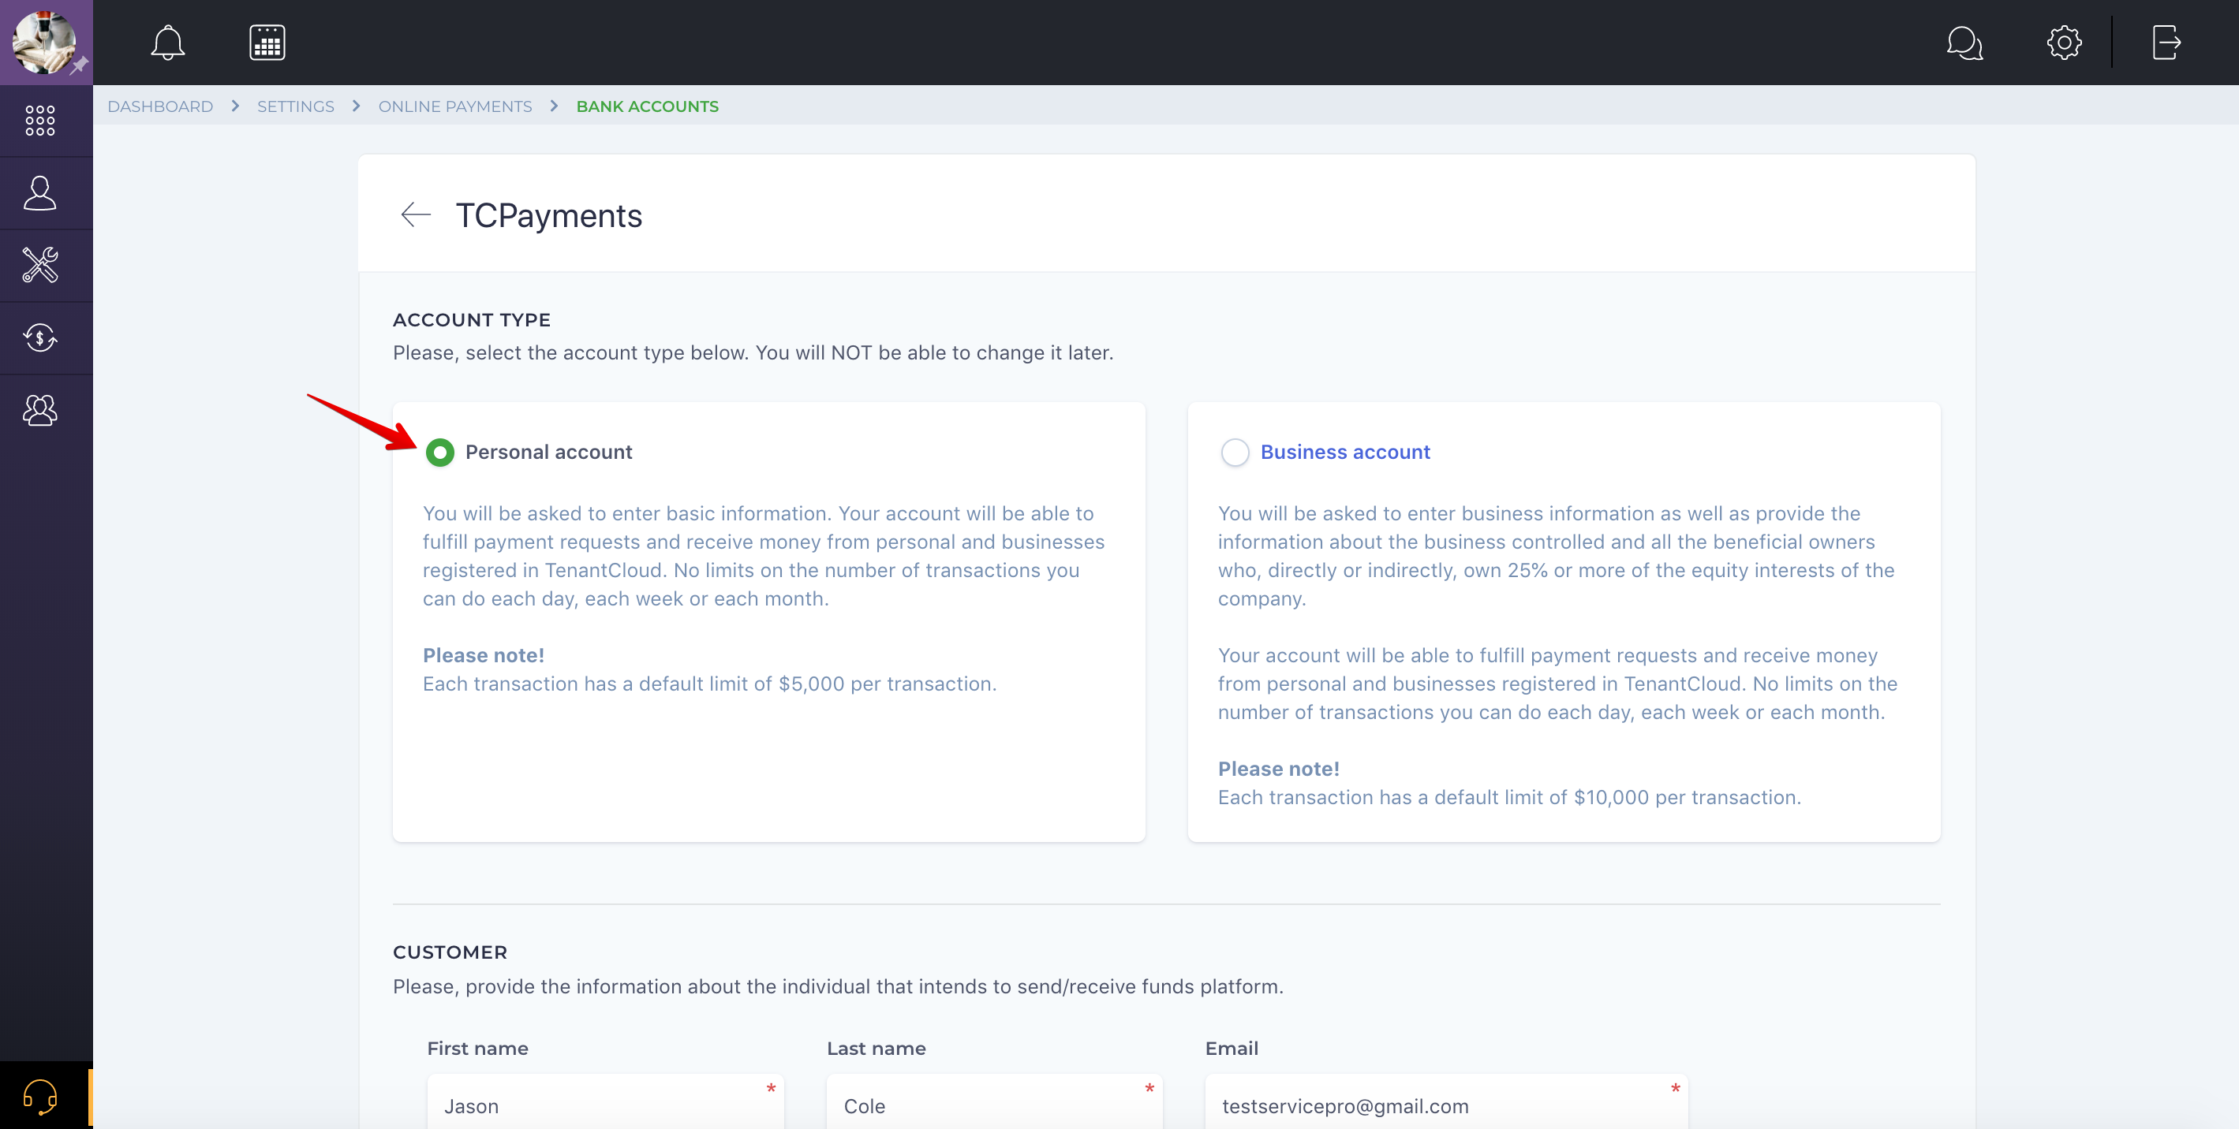Go to the Dashboard breadcrumb

click(x=160, y=106)
